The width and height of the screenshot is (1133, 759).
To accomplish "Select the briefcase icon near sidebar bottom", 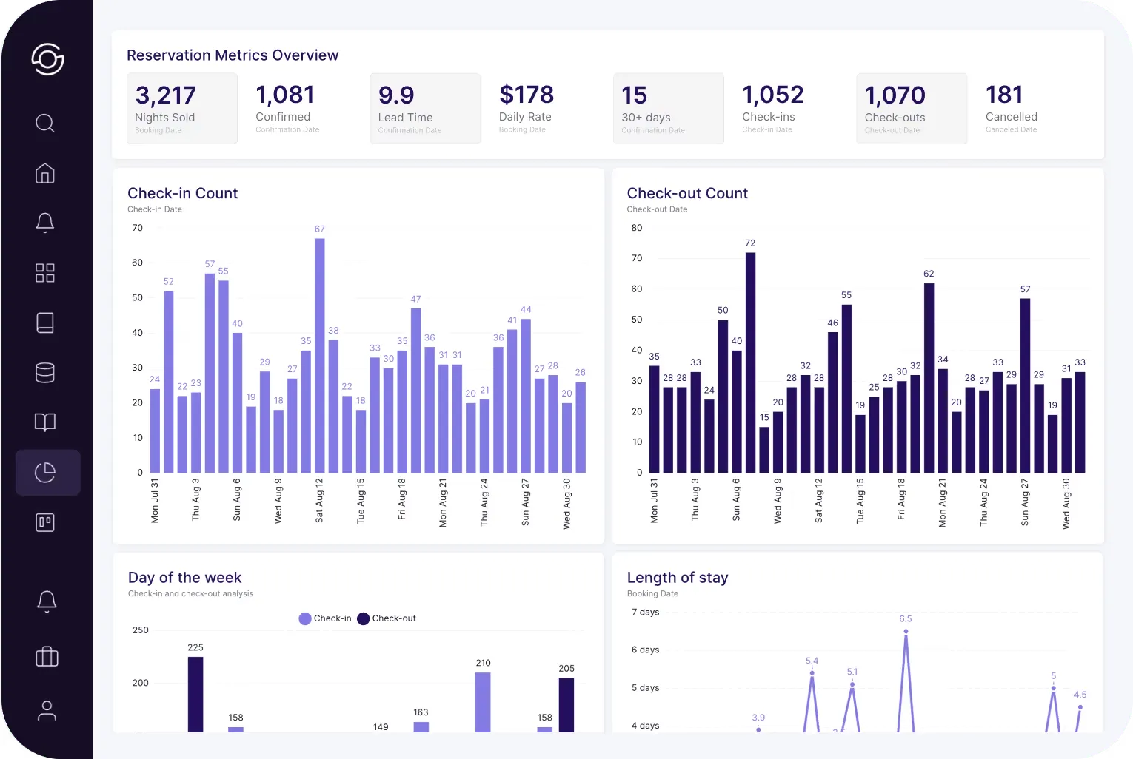I will [45, 657].
